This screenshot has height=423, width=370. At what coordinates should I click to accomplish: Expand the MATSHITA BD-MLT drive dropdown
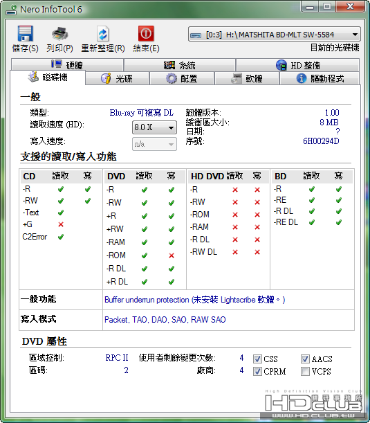(x=355, y=35)
